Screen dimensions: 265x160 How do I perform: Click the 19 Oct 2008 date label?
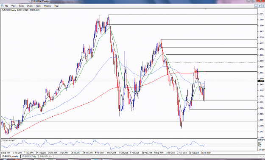[x=123, y=152]
